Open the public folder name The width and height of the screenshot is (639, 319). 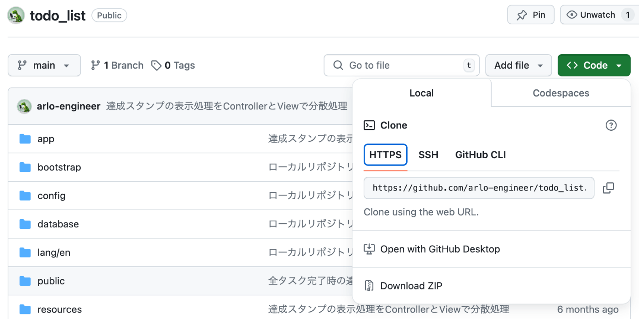[51, 281]
